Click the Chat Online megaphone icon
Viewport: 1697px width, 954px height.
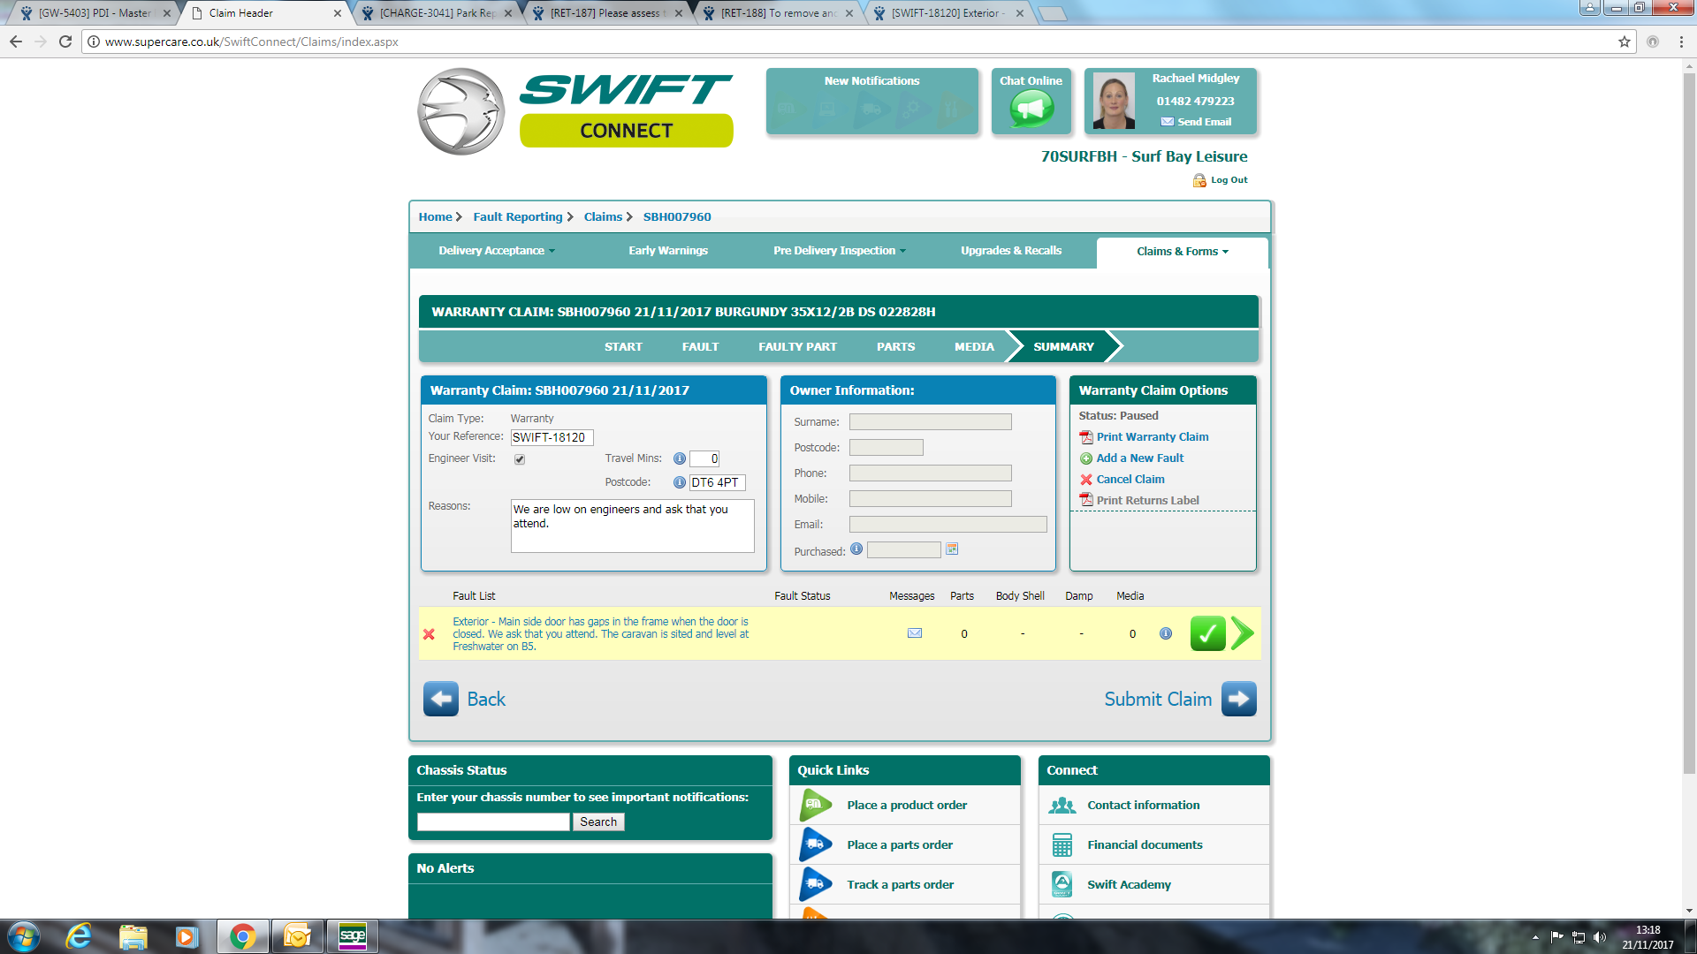(1031, 109)
